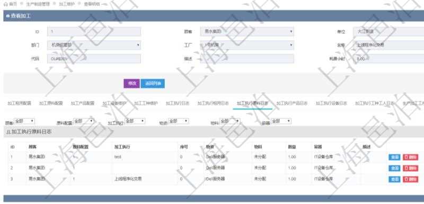Click the 描述 input field
This screenshot has height=204, width=424.
point(247,59)
